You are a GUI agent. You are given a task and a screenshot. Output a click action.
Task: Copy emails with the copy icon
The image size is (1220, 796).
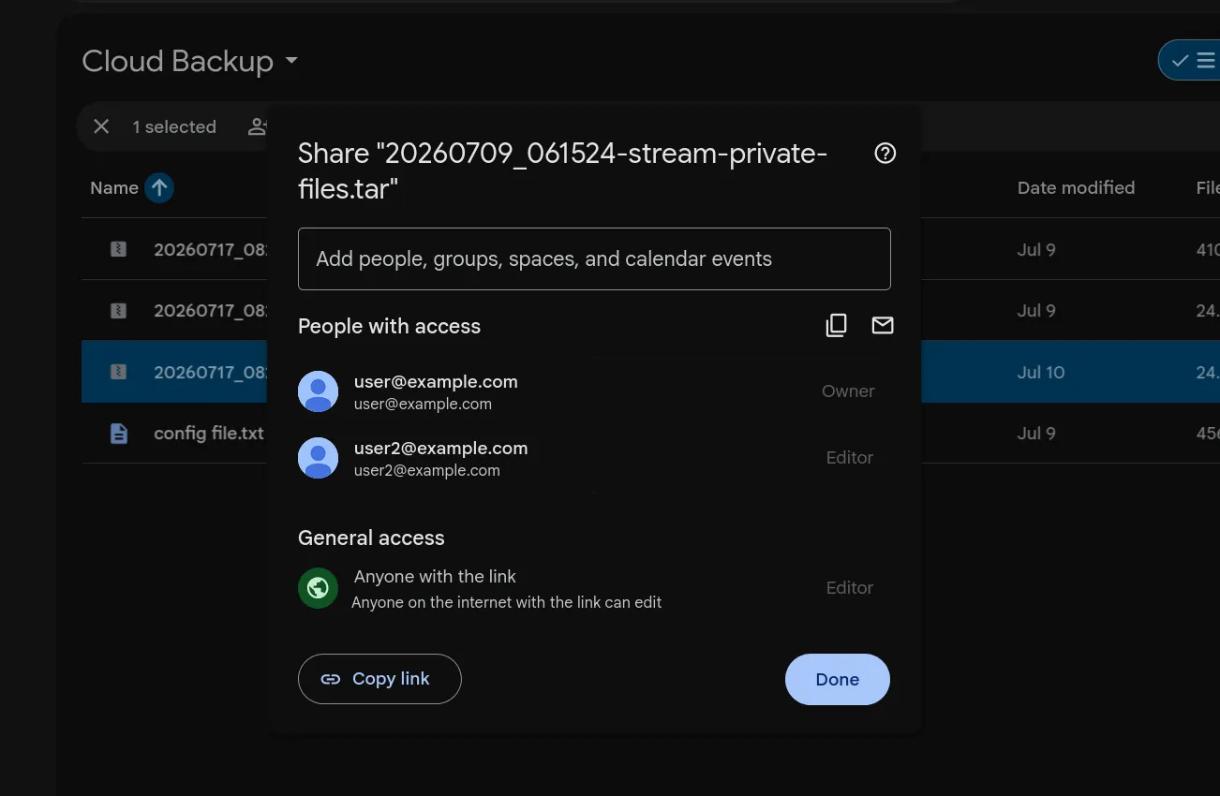point(836,325)
